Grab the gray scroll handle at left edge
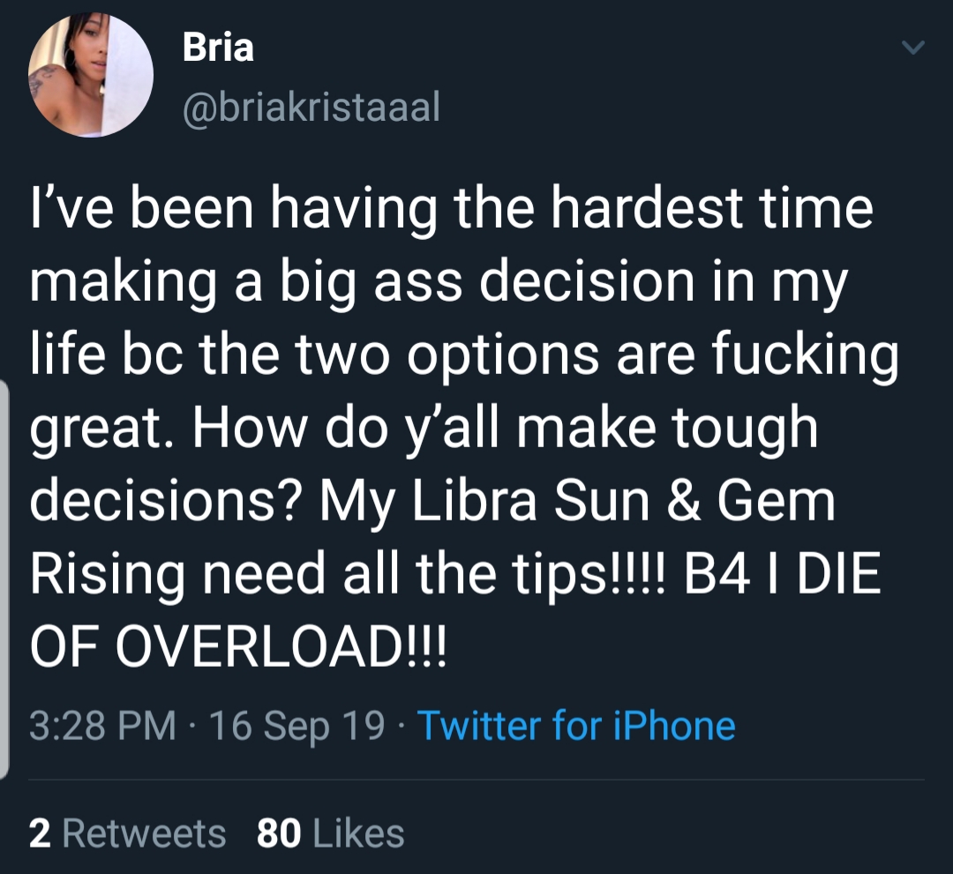This screenshot has height=874, width=953. 4,579
